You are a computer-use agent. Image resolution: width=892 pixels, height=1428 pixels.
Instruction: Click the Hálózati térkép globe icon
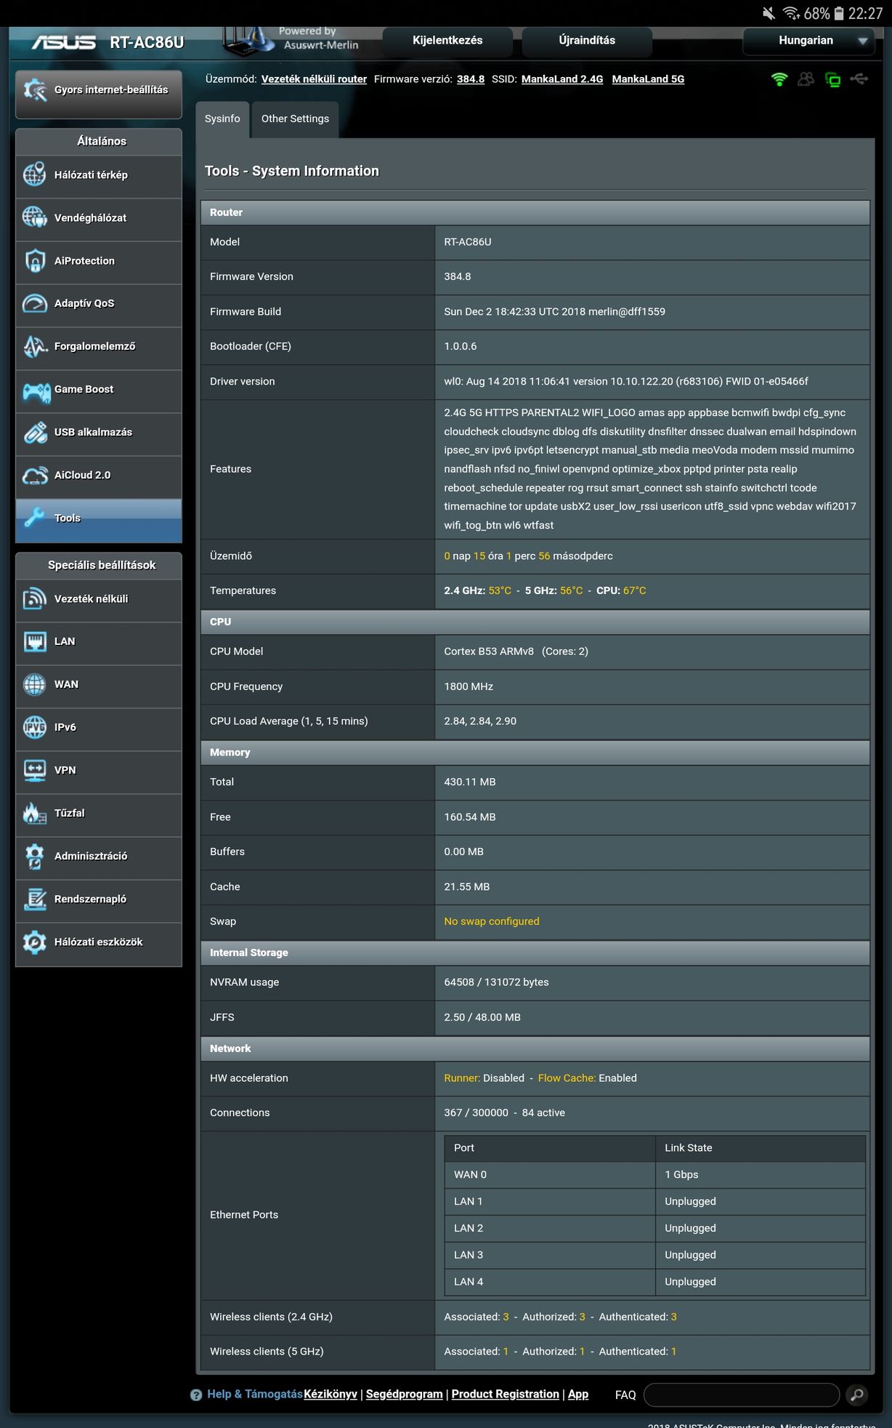[x=35, y=175]
